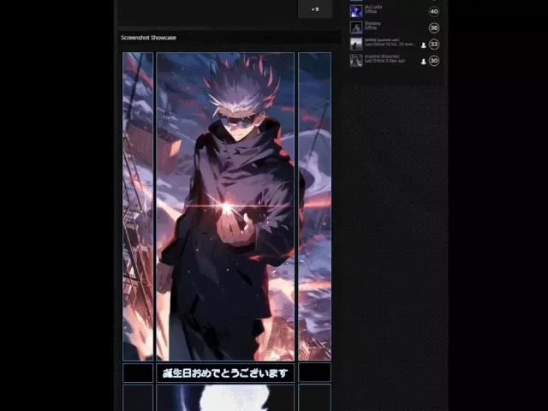
Task: Open the level 30 friend's name link
Action: pos(382,57)
